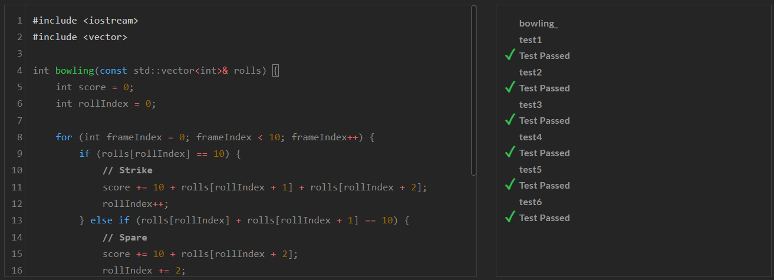Click the 'if' keyword on line 9
Image resolution: width=774 pixels, height=280 pixels.
84,154
